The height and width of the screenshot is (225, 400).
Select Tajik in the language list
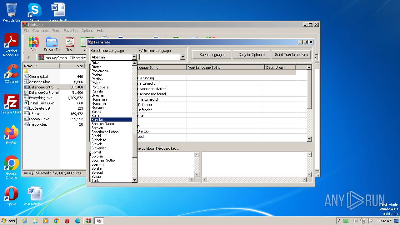point(112,181)
